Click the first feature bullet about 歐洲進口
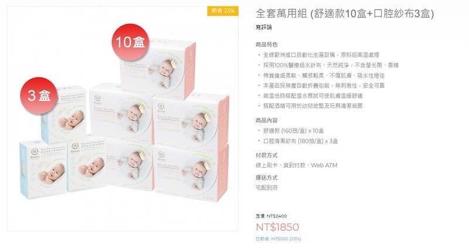 pyautogui.click(x=321, y=55)
